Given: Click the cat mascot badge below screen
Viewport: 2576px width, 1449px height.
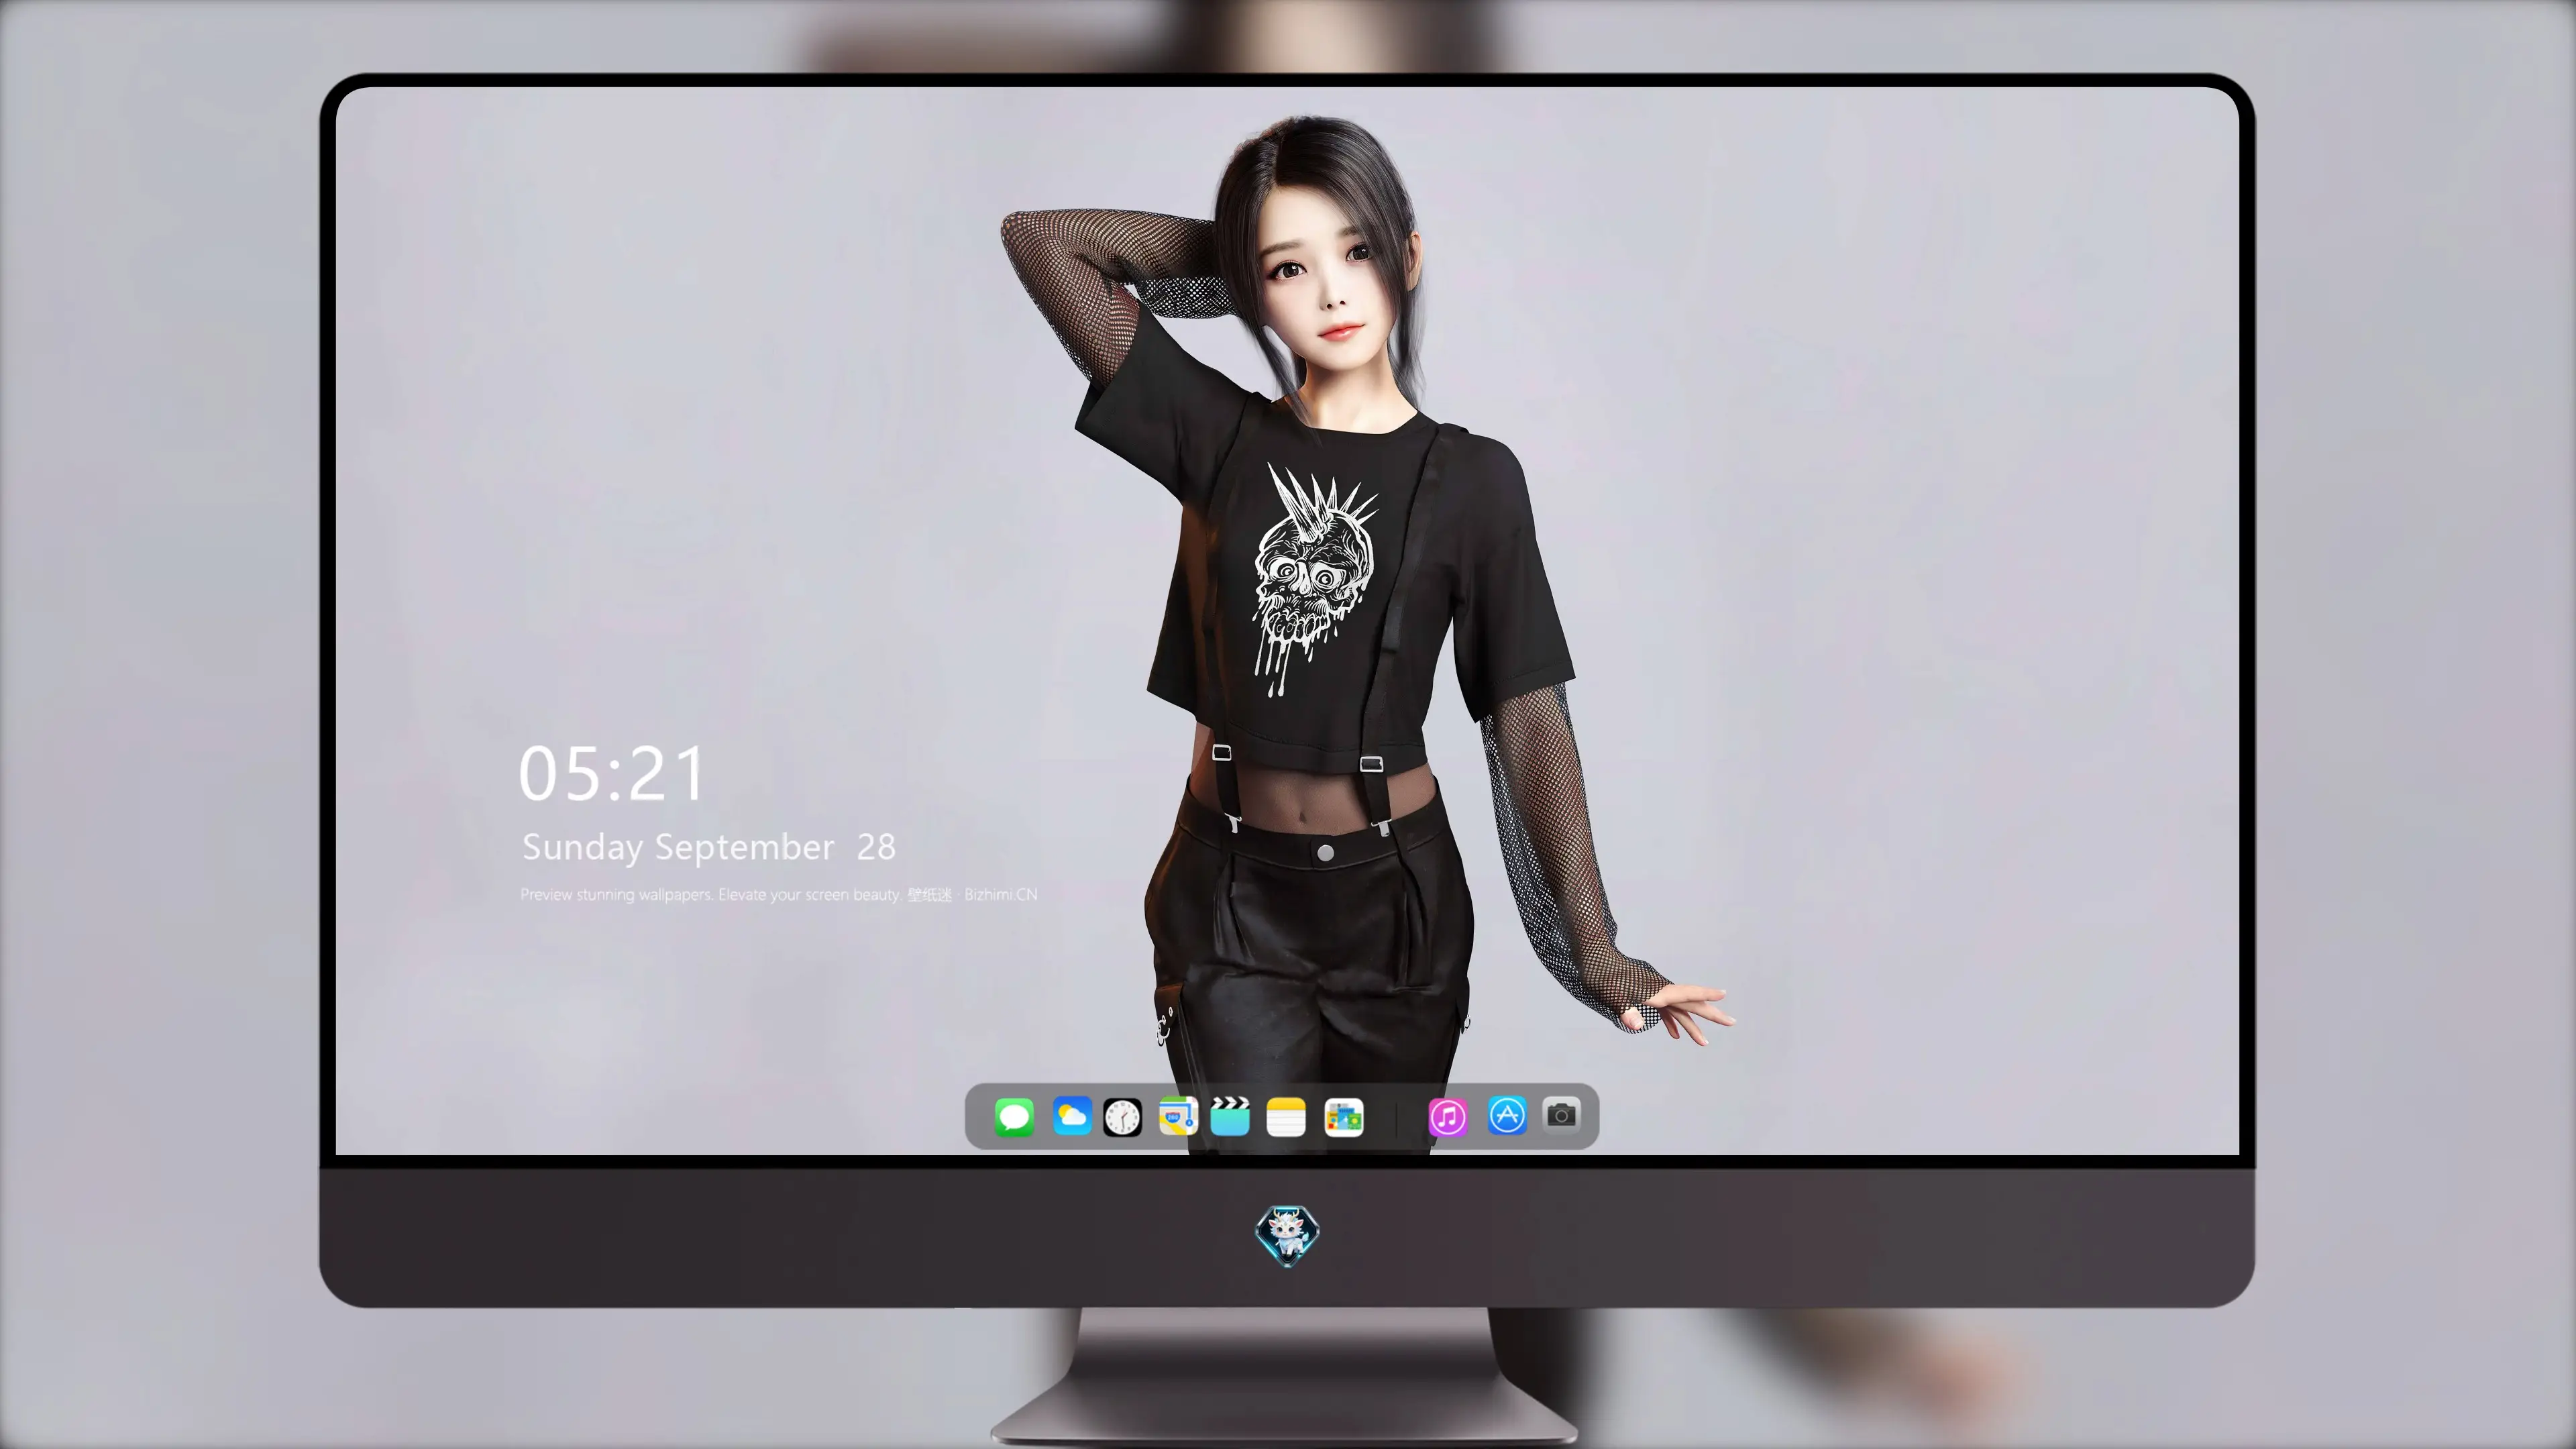Looking at the screenshot, I should click(1288, 1236).
